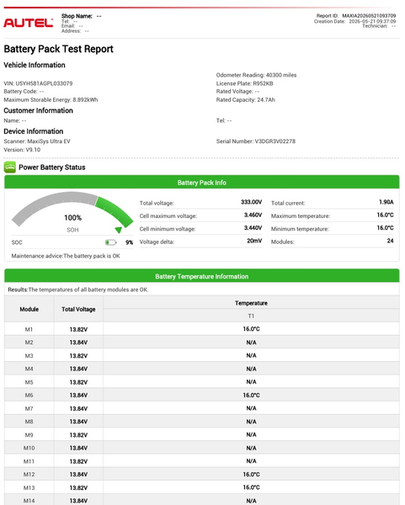The width and height of the screenshot is (405, 505).
Task: Click the Total voltage 333.00V value
Action: pos(251,202)
